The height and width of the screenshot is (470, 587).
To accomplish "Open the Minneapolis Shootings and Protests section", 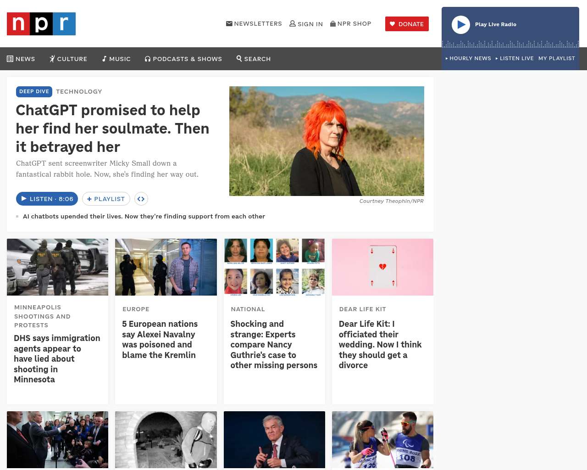I will coord(43,316).
